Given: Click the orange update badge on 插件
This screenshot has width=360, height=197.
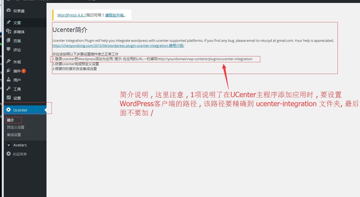Looking at the screenshot, I should click(x=24, y=71).
